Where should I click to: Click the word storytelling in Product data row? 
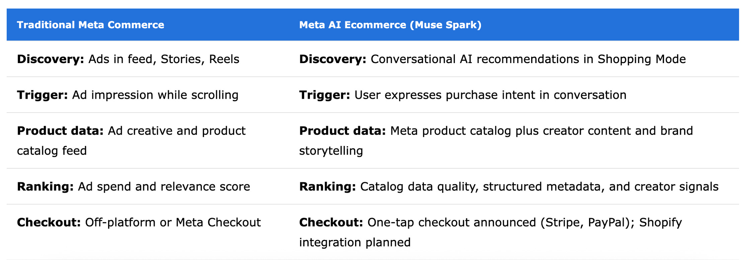[331, 151]
